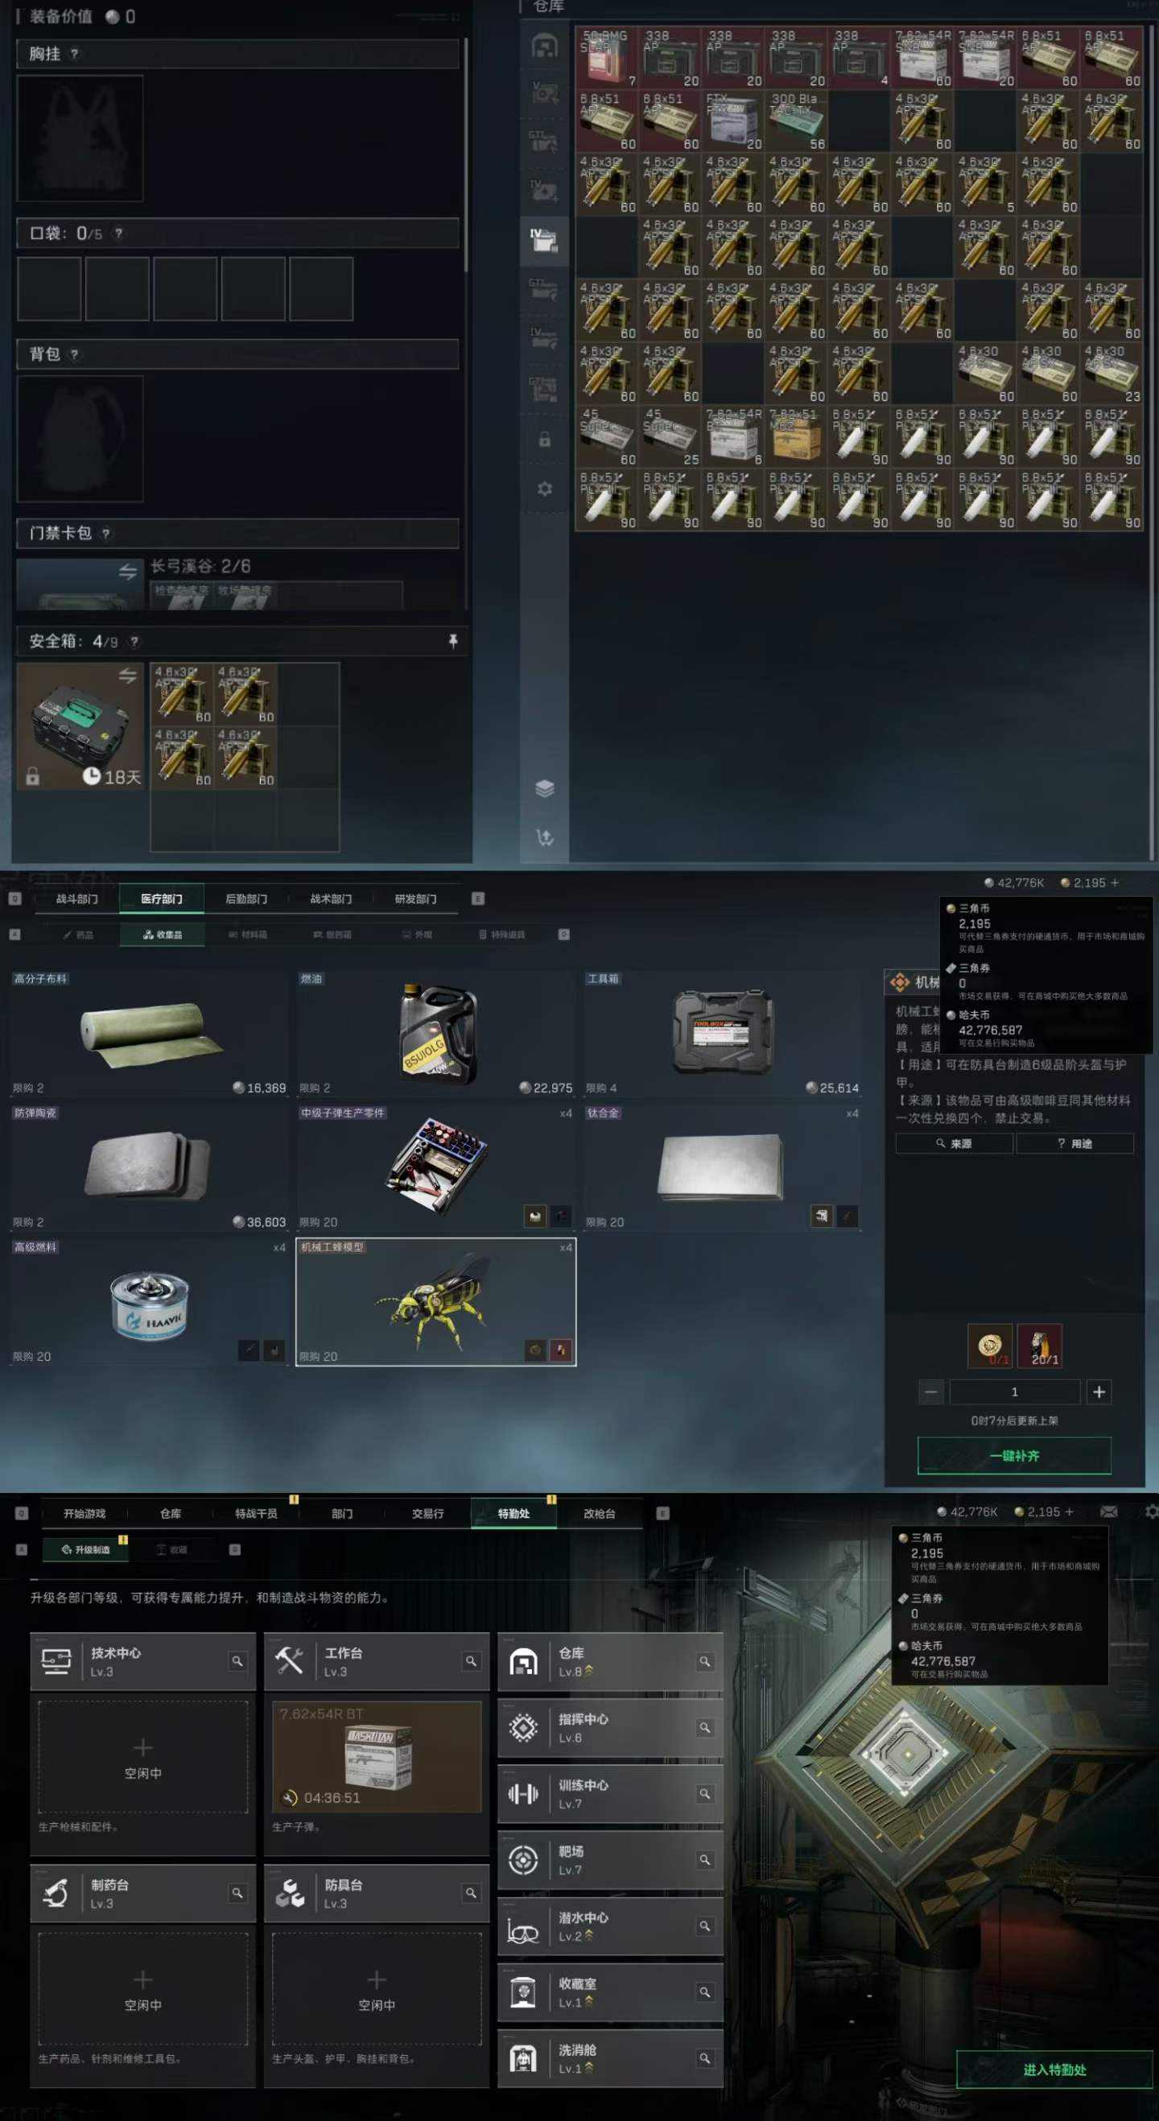
Task: Choose the 燃油 item priced 22,975
Action: click(435, 1033)
